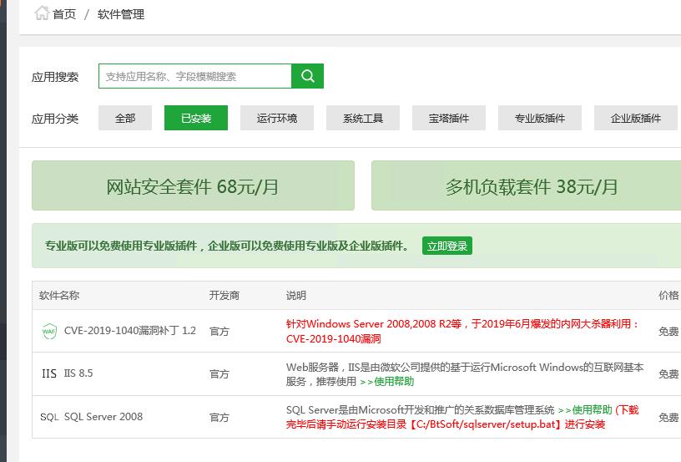
Task: Click the 网站安全套件 68元/月 banner
Action: coord(193,185)
